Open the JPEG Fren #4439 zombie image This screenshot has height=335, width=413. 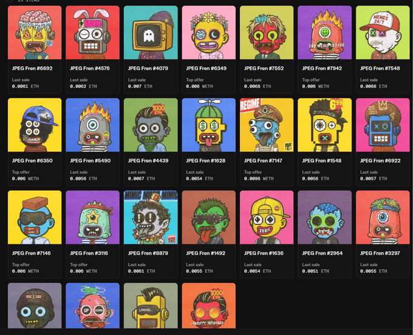[x=151, y=125]
